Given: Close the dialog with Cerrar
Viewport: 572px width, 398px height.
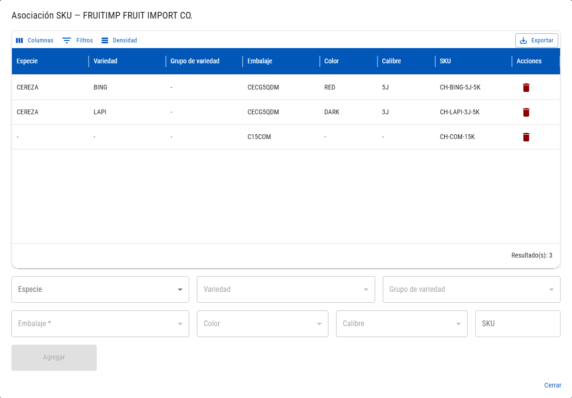Looking at the screenshot, I should 553,385.
